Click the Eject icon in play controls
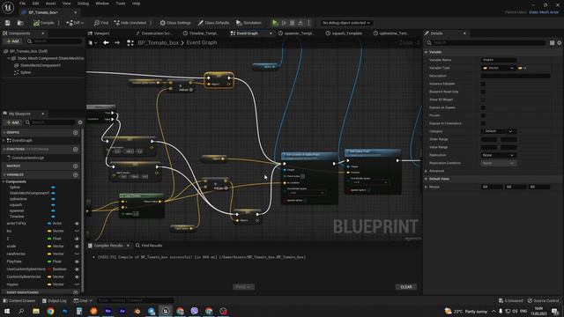Viewport: 564px width, 317px height. (x=301, y=23)
